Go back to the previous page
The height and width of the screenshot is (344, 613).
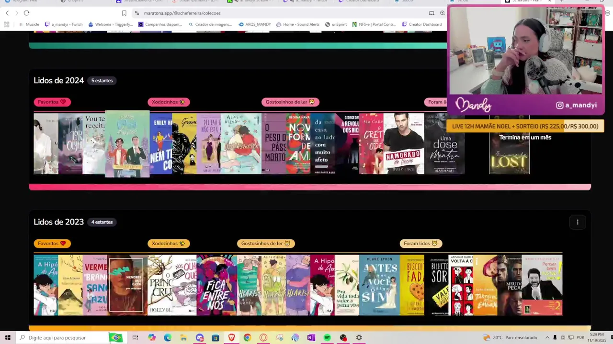(7, 13)
